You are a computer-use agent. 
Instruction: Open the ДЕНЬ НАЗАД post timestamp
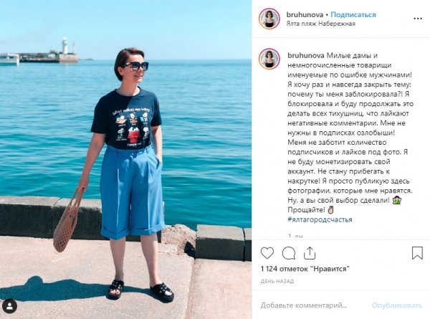(x=277, y=281)
